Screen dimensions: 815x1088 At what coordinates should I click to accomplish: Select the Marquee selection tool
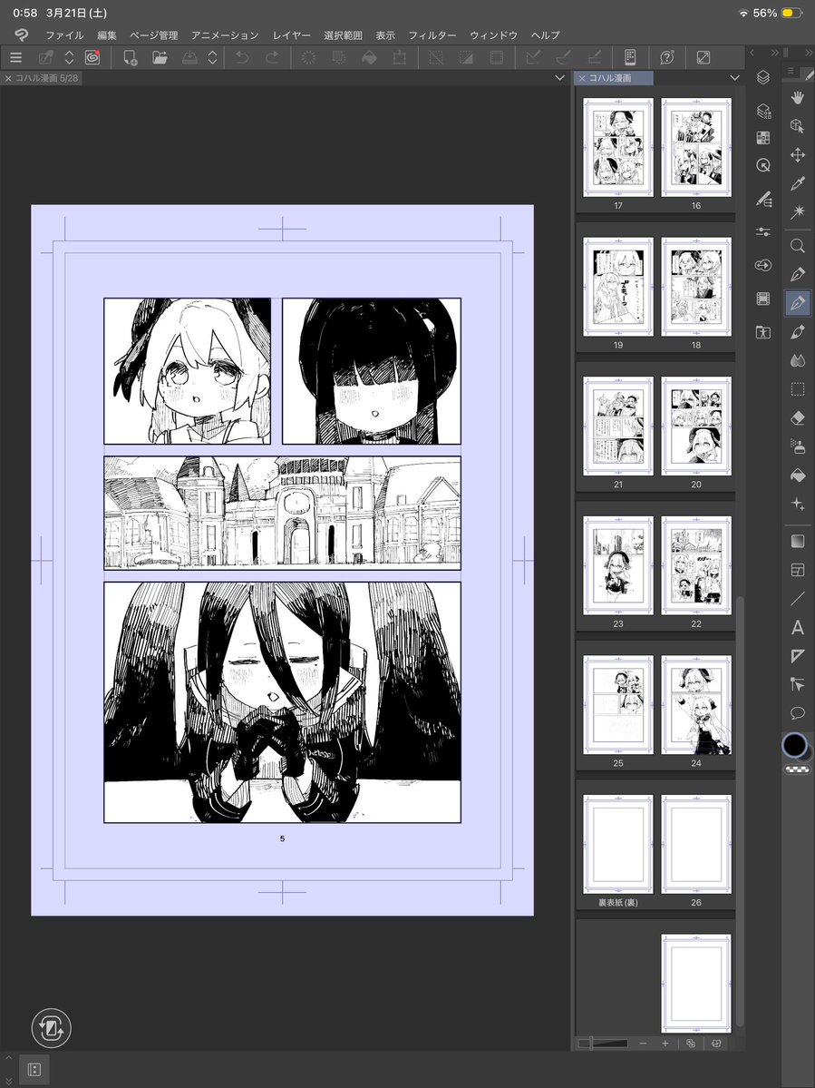click(x=796, y=389)
